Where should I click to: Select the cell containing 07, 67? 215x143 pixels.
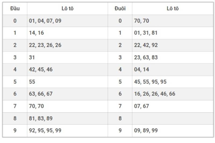pyautogui.click(x=142, y=106)
